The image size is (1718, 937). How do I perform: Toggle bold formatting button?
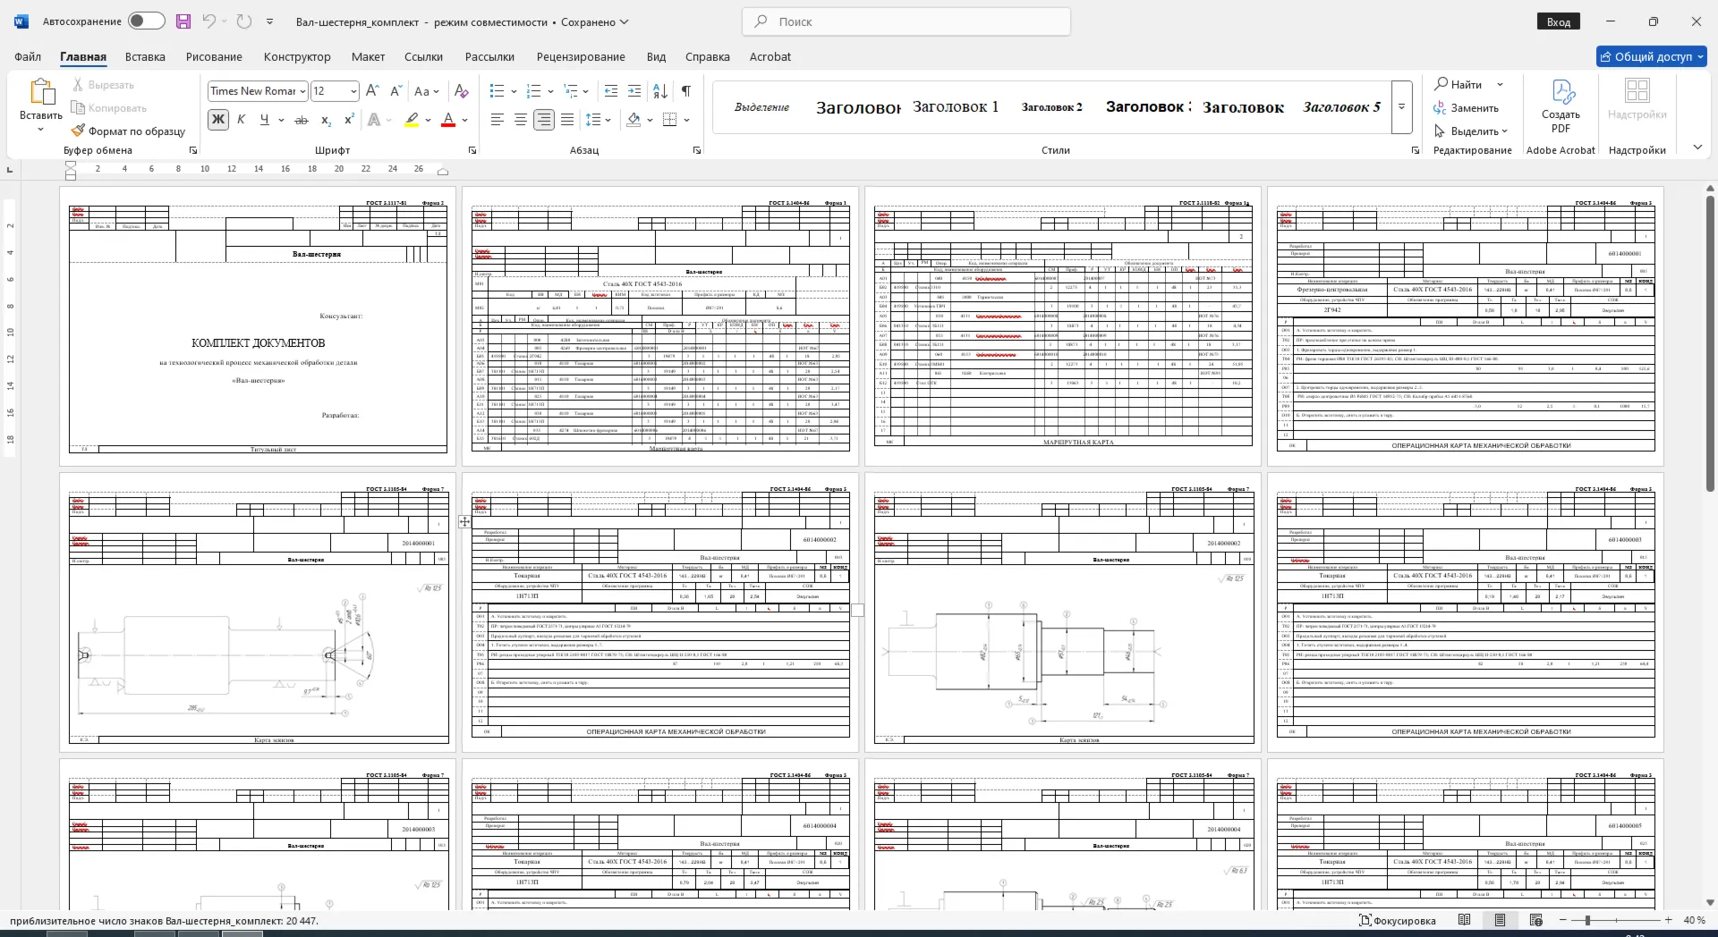(218, 119)
